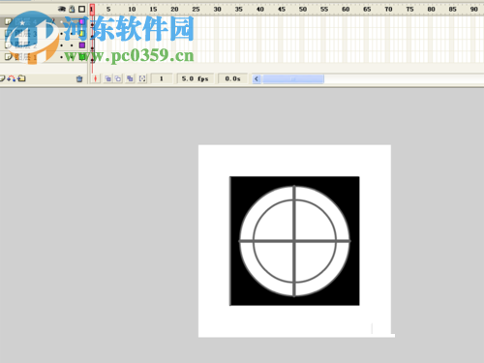Viewport: 484px width, 363px height.
Task: Click the horizontal timeline scrollbar thumb
Action: coord(293,78)
